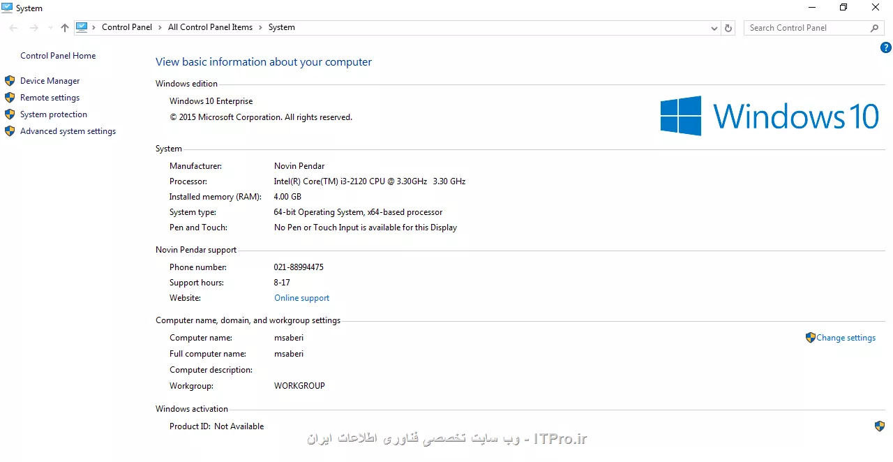Close the System window
Image resolution: width=893 pixels, height=462 pixels.
point(876,8)
